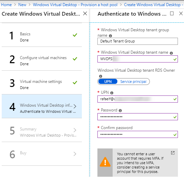Click tenant group name field Default Tenant Group
Viewport: 184px width, 177px height.
click(138, 41)
